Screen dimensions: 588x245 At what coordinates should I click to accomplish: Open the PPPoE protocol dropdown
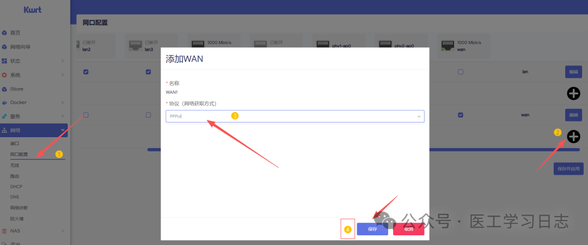[295, 116]
